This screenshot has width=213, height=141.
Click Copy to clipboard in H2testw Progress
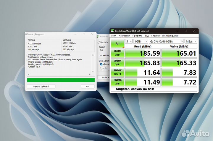pos(41,86)
